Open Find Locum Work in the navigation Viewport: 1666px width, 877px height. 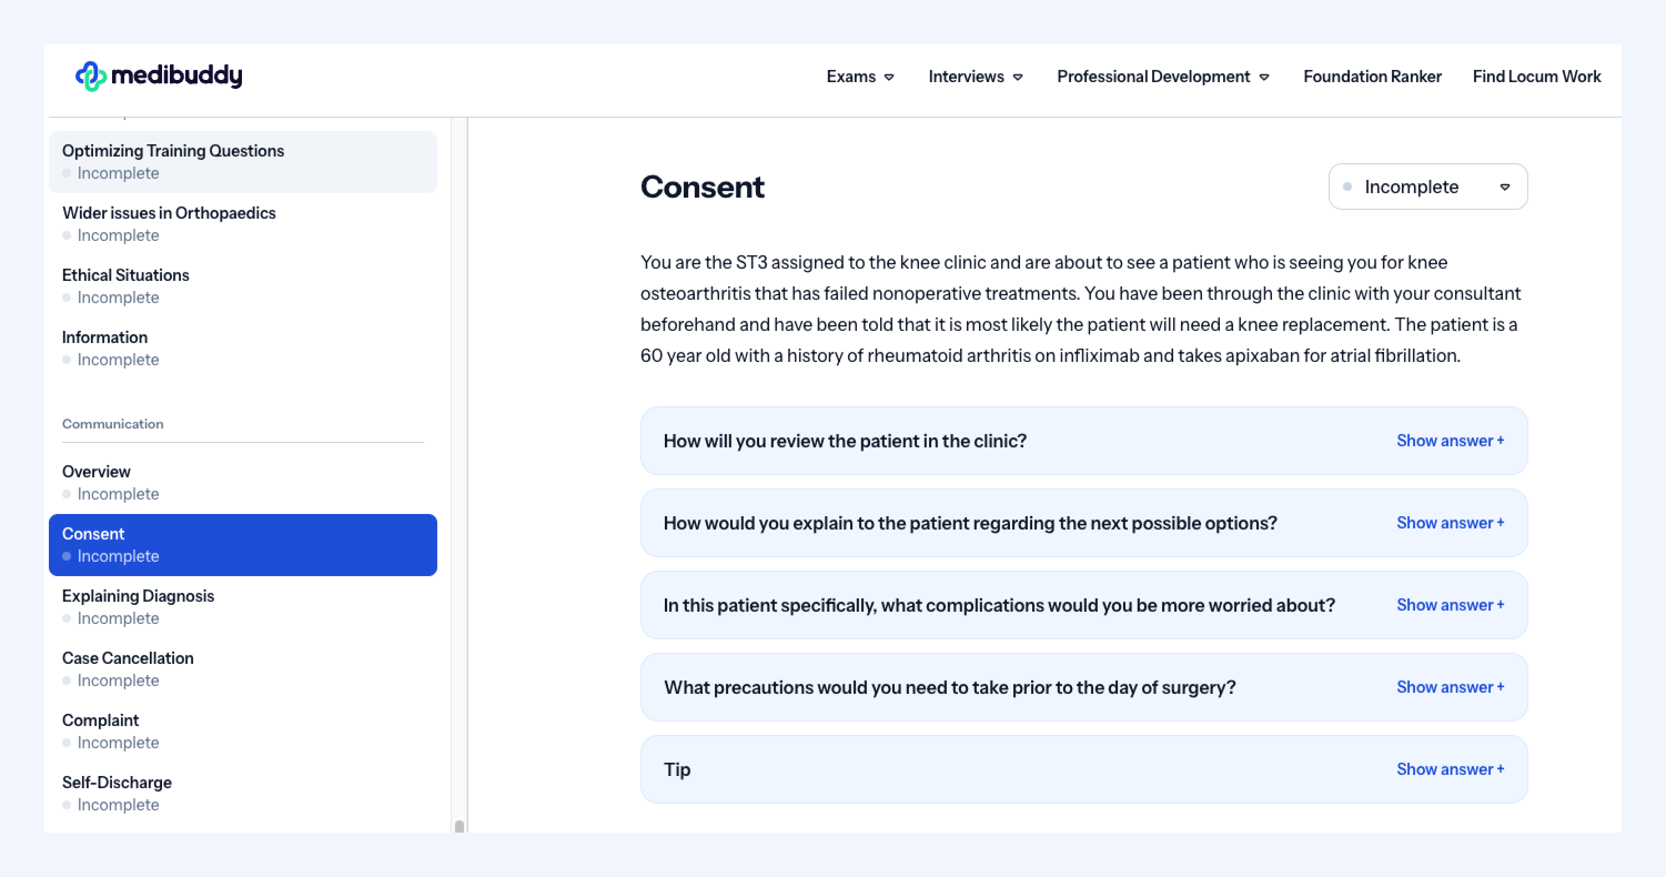[1537, 76]
